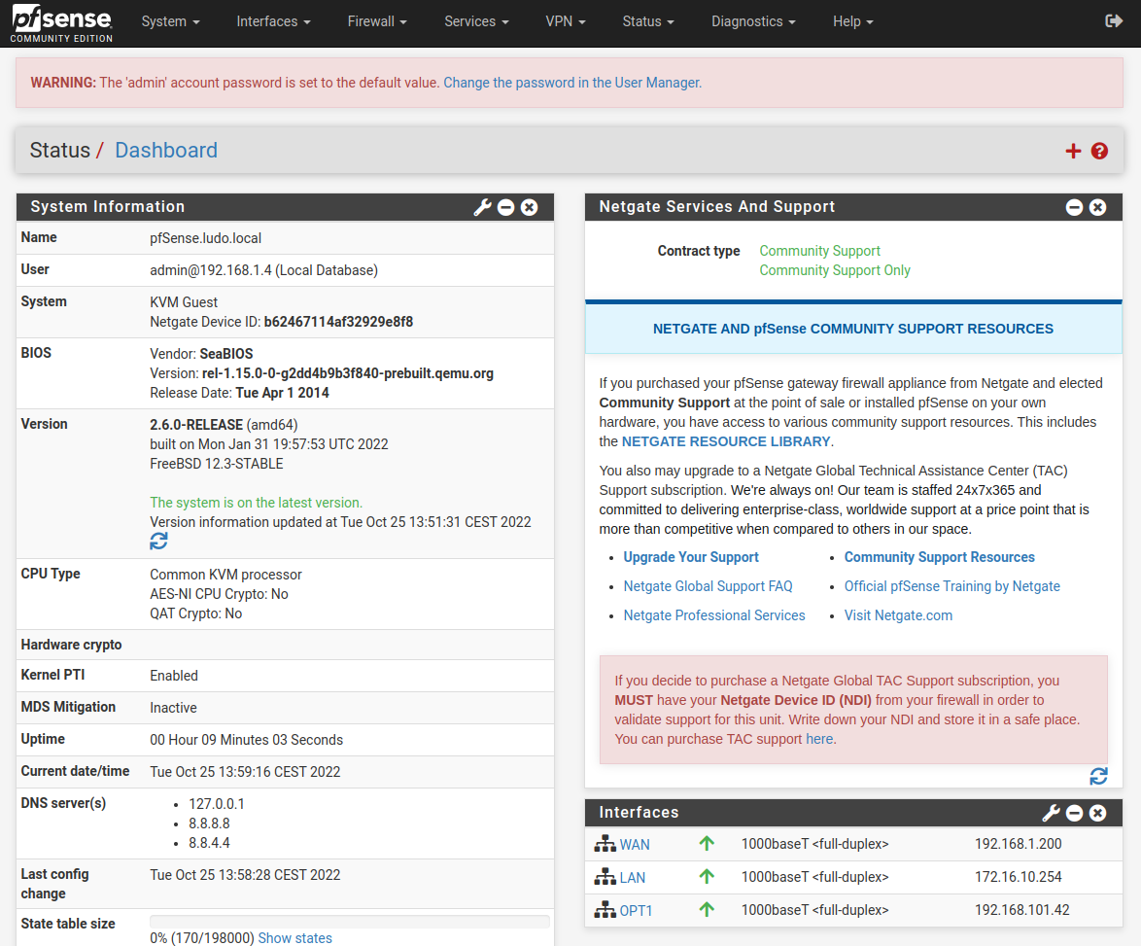Viewport: 1141px width, 946px height.
Task: Click the Upgrade Your Support link
Action: pos(691,557)
